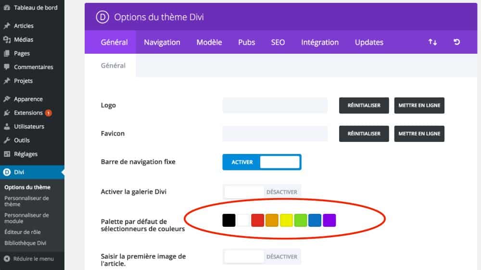This screenshot has height=270, width=481.
Task: Select the white palette swatch
Action: tap(243, 221)
